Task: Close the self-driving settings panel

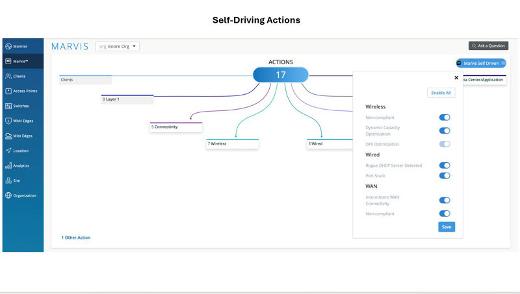Action: click(456, 77)
